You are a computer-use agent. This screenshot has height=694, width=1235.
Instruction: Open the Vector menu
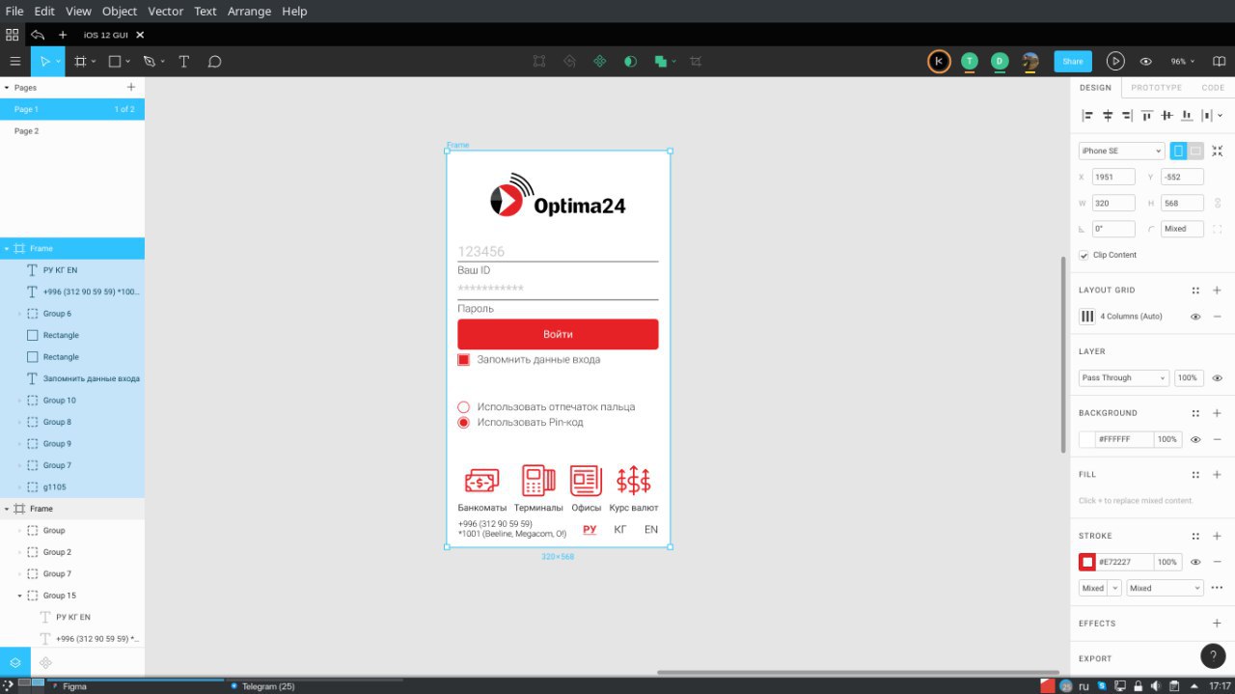tap(166, 11)
